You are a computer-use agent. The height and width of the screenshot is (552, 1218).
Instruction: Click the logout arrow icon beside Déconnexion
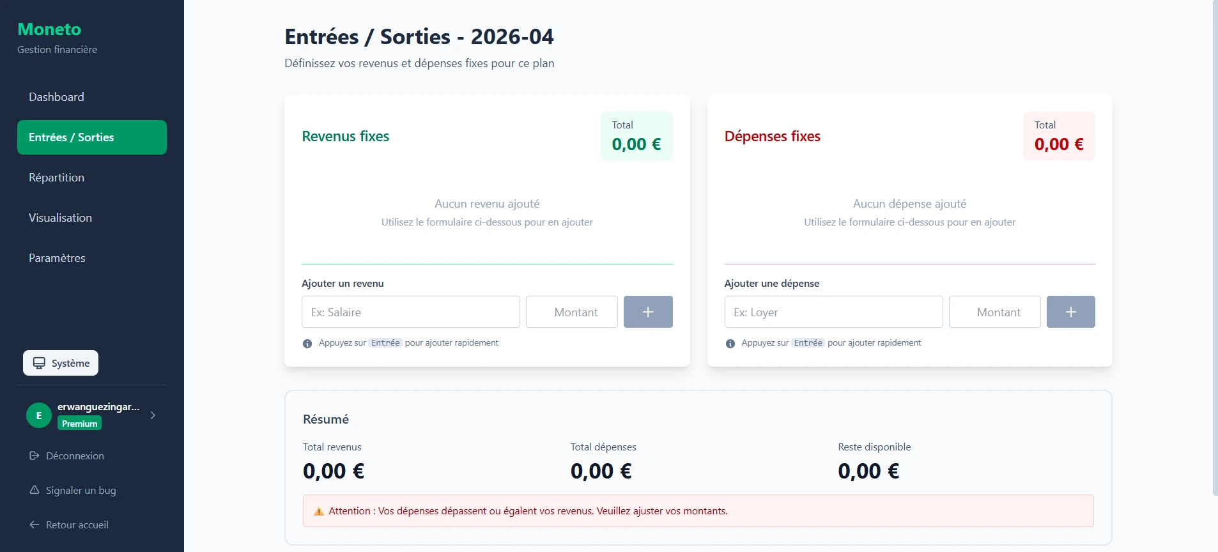[35, 456]
